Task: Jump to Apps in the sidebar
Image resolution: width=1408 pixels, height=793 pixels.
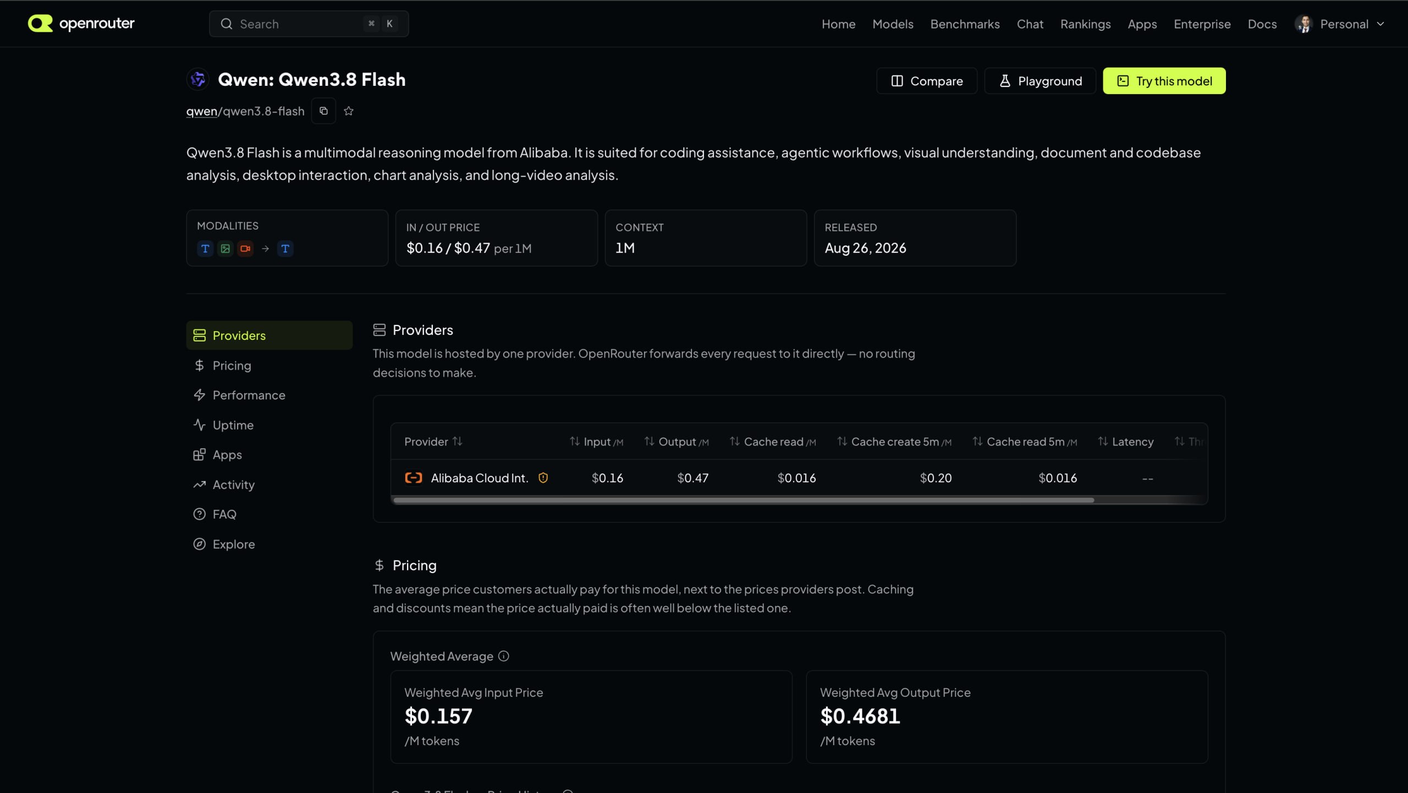Action: click(x=269, y=454)
